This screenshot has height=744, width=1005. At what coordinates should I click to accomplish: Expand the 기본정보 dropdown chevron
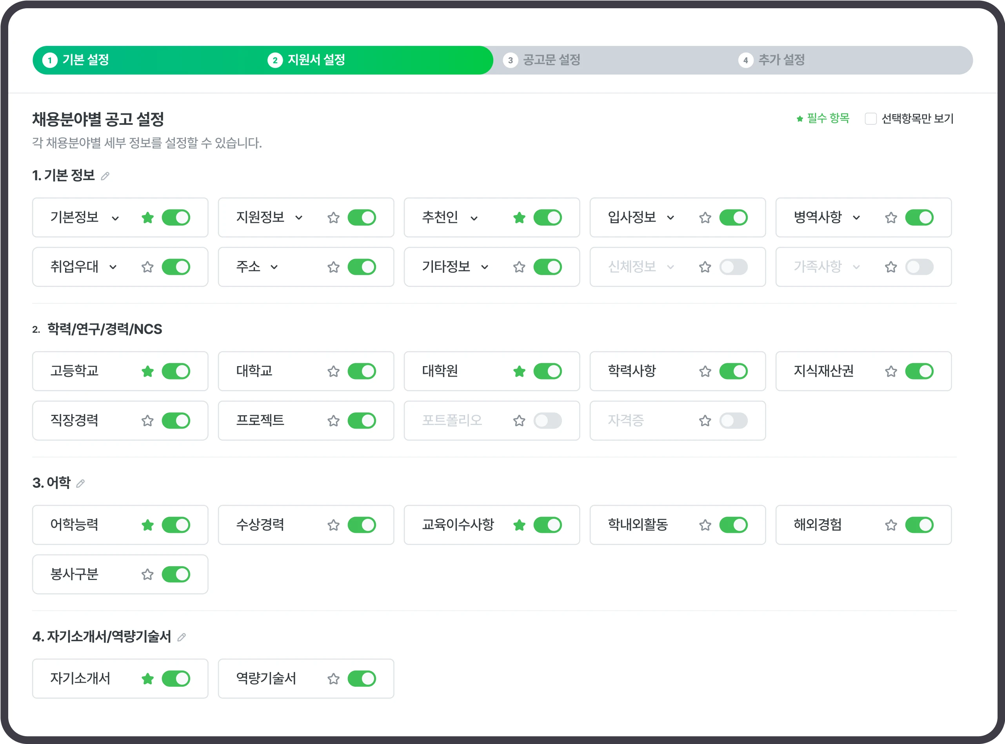tap(115, 219)
